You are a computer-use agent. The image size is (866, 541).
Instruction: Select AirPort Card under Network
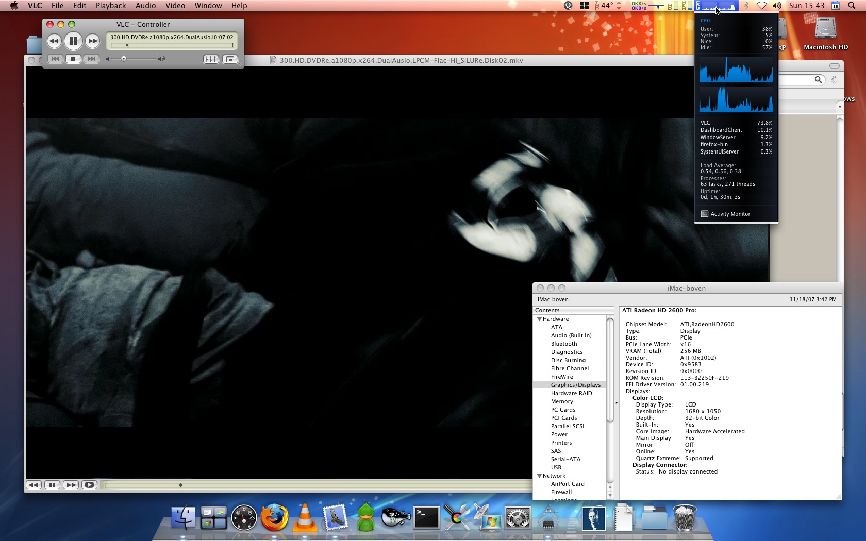click(568, 484)
